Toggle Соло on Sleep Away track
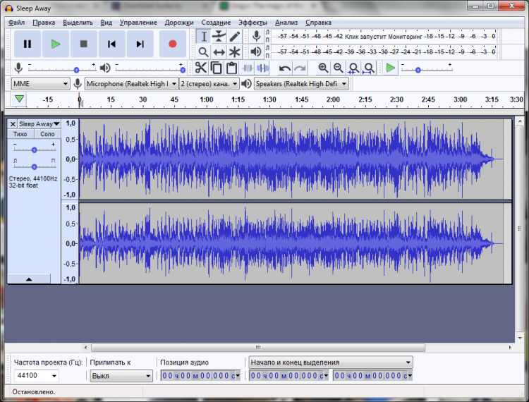The height and width of the screenshot is (402, 529). coord(47,134)
